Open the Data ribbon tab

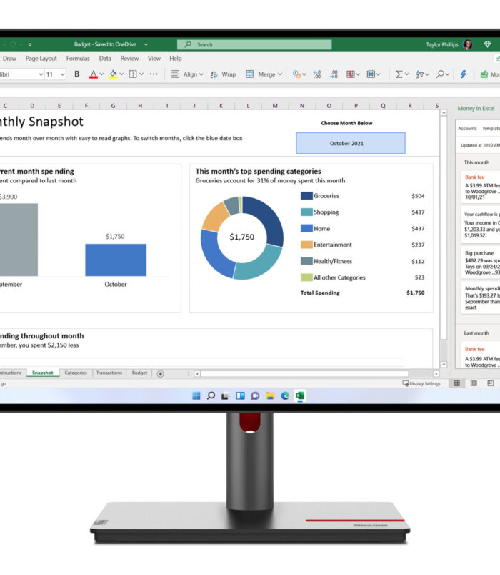point(105,59)
